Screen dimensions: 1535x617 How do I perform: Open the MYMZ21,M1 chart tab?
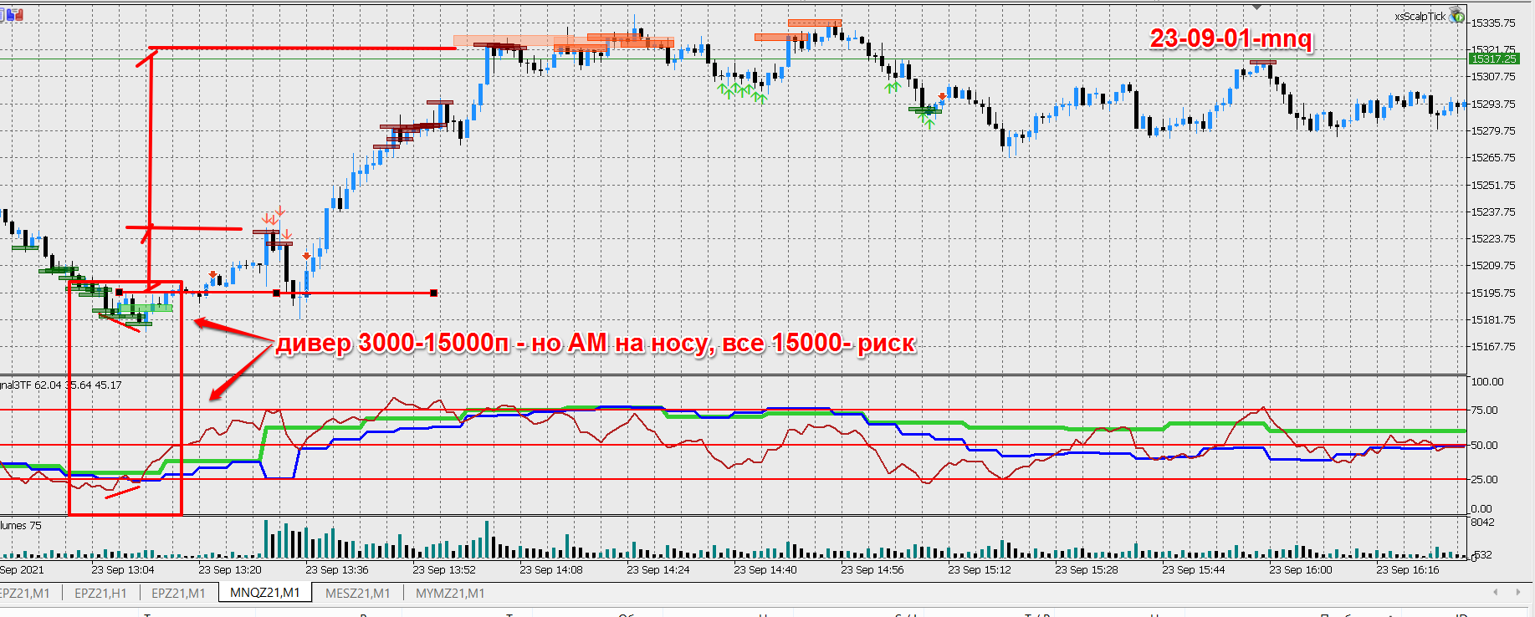point(450,593)
